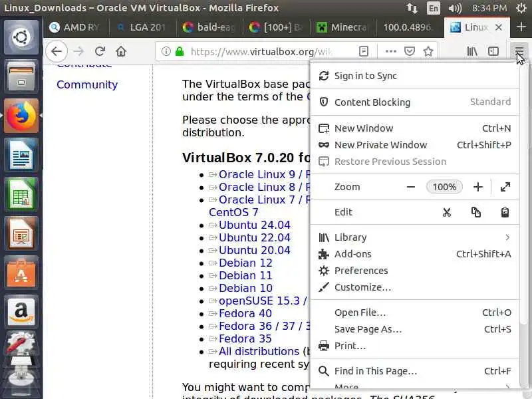
Task: Launch LibreOffice Writer from dock
Action: pos(21,155)
